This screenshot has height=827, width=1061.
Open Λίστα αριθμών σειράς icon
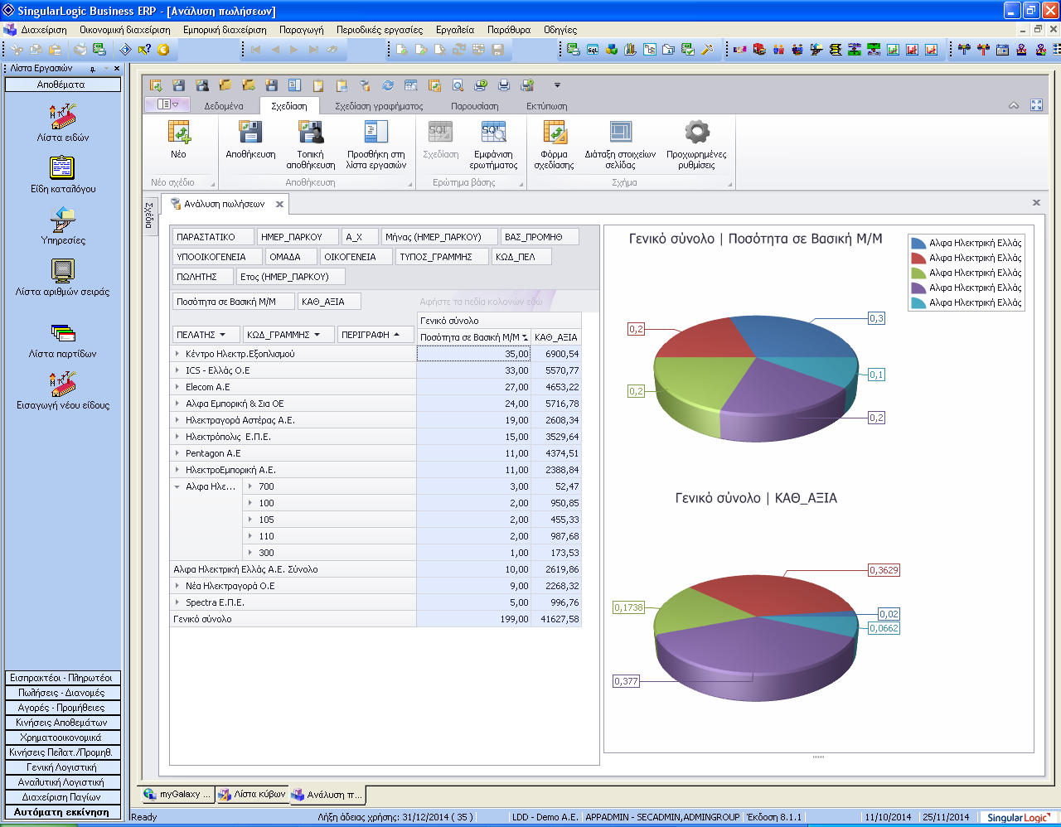click(x=63, y=271)
